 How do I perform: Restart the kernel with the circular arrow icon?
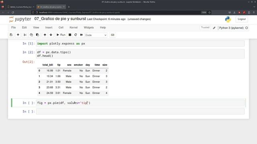pyautogui.click(x=75, y=35)
